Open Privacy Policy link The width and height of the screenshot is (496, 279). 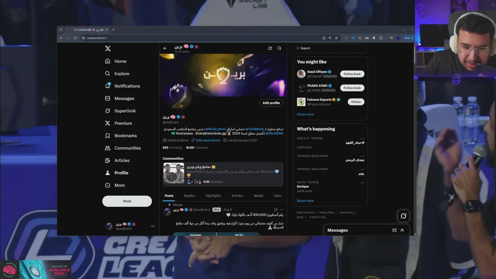(327, 212)
